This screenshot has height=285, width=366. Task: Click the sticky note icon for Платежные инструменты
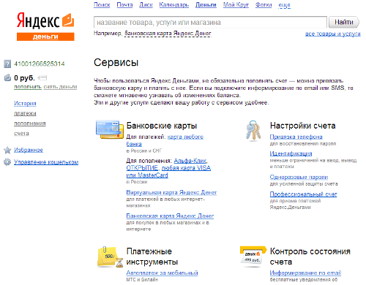click(110, 256)
